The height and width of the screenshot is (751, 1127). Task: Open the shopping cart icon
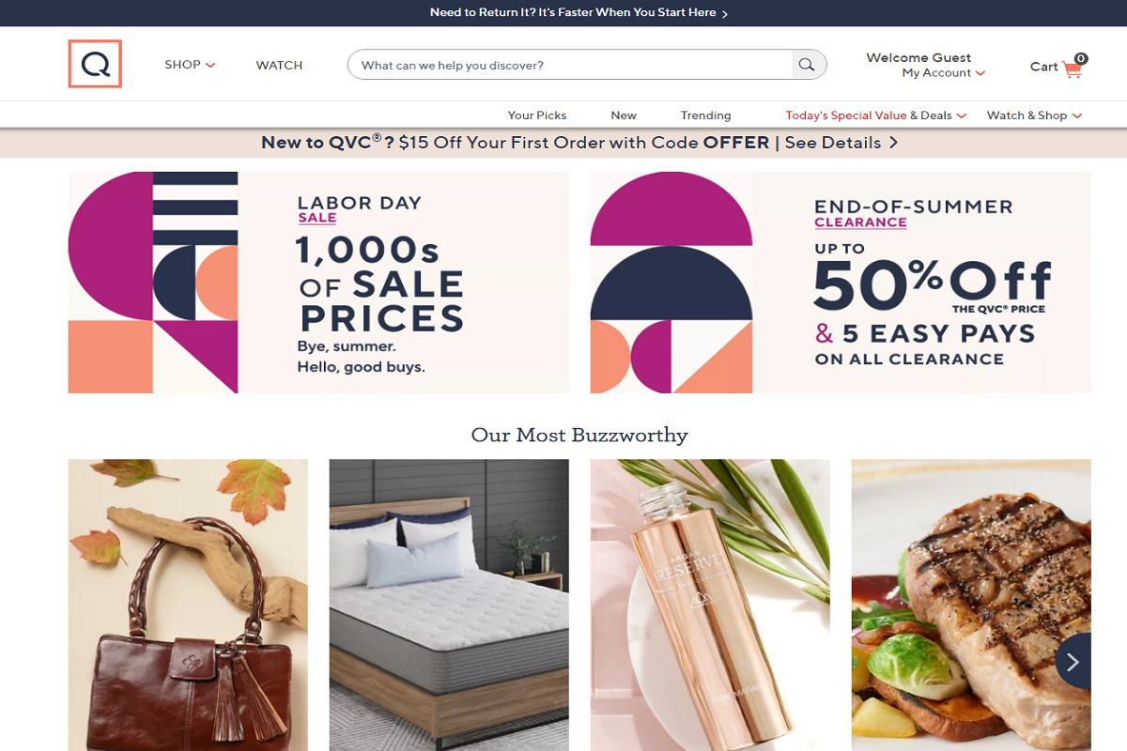(1073, 67)
